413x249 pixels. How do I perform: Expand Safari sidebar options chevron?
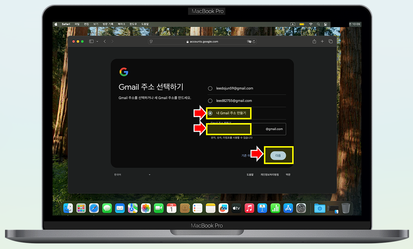[x=97, y=42]
